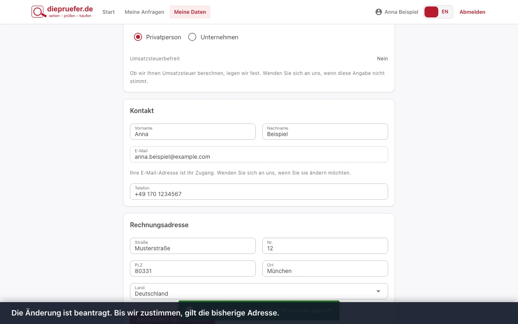Image resolution: width=518 pixels, height=324 pixels.
Task: Click the Umsatzsteuerbefreit label
Action: point(155,59)
